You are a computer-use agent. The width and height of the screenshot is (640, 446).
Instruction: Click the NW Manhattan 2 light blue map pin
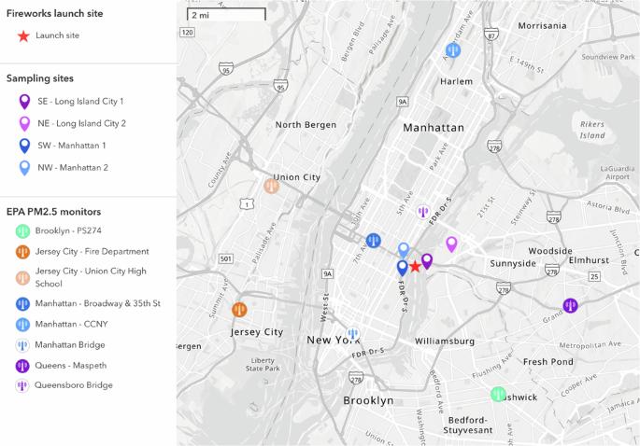404,249
